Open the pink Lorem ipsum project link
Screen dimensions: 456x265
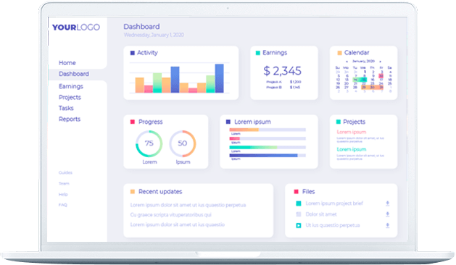point(352,132)
